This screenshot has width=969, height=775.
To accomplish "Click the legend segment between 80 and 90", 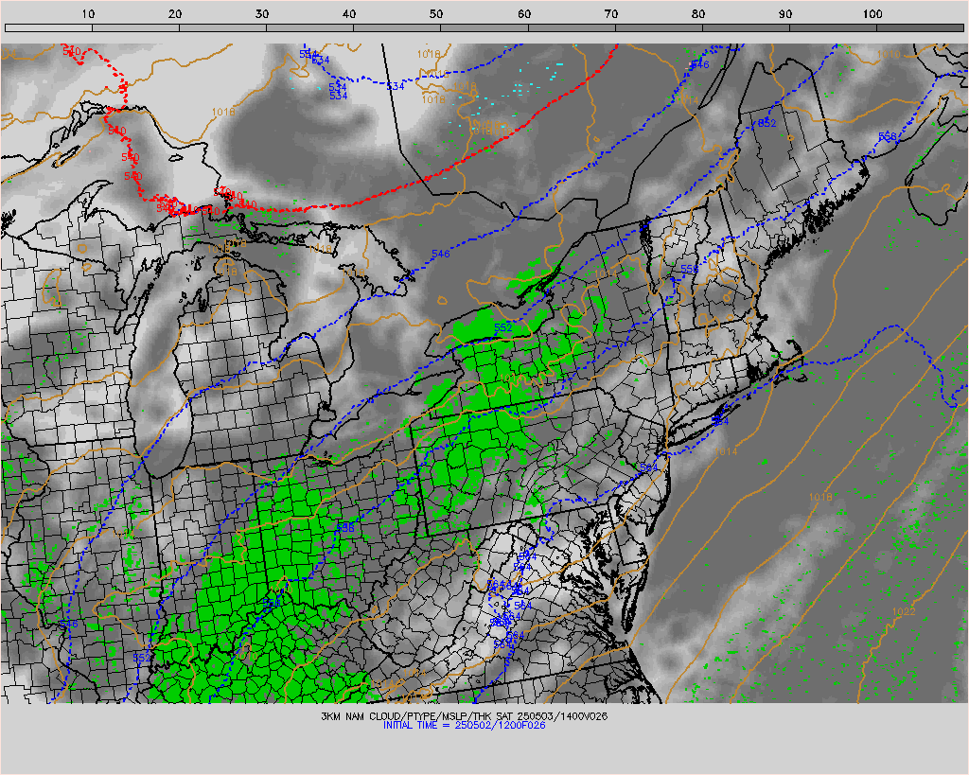I will point(746,27).
